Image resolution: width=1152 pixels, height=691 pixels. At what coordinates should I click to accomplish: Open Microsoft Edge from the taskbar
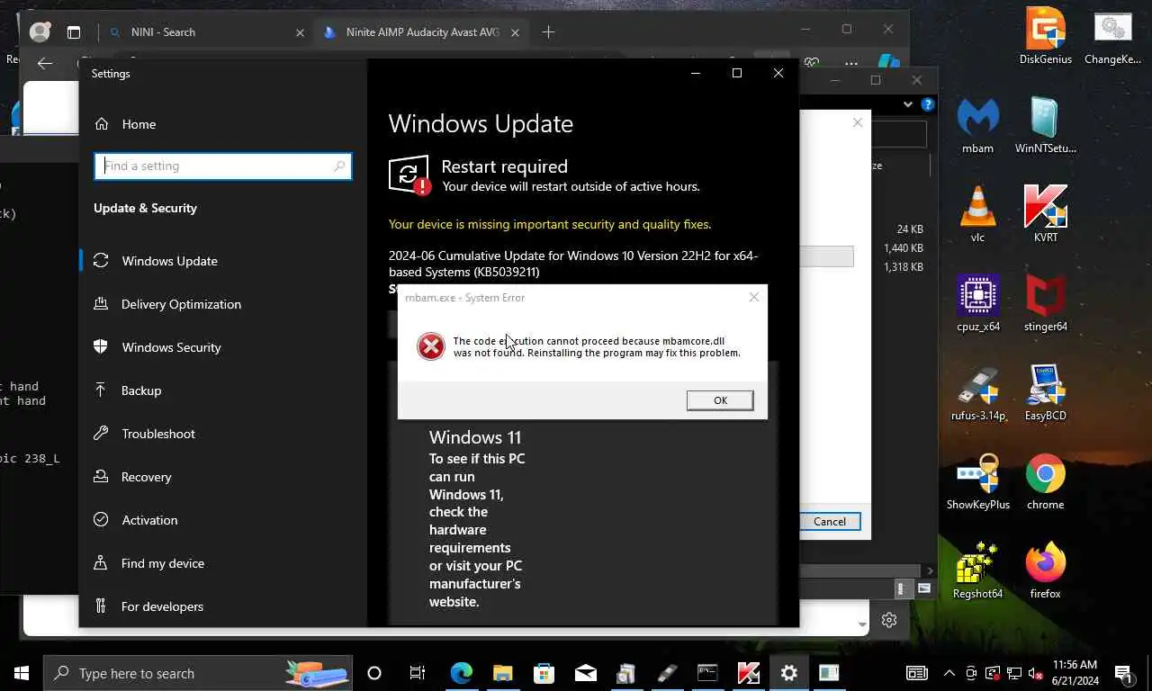click(x=462, y=673)
